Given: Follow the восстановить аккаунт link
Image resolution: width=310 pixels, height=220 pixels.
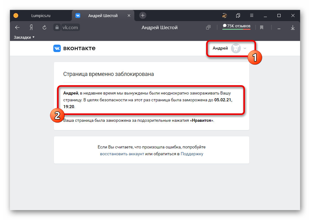Looking at the screenshot, I should 122,154.
